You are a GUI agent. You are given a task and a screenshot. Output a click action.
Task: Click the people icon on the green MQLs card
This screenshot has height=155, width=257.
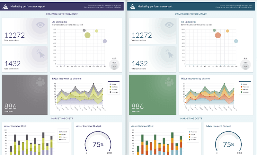pos(169,82)
